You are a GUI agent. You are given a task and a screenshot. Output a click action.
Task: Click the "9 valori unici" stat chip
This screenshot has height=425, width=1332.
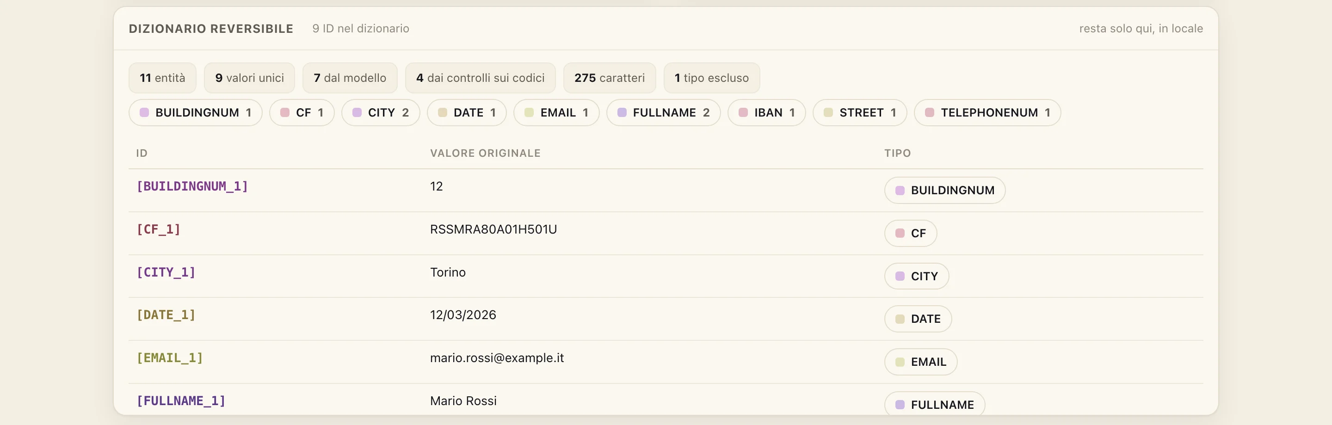pos(249,78)
